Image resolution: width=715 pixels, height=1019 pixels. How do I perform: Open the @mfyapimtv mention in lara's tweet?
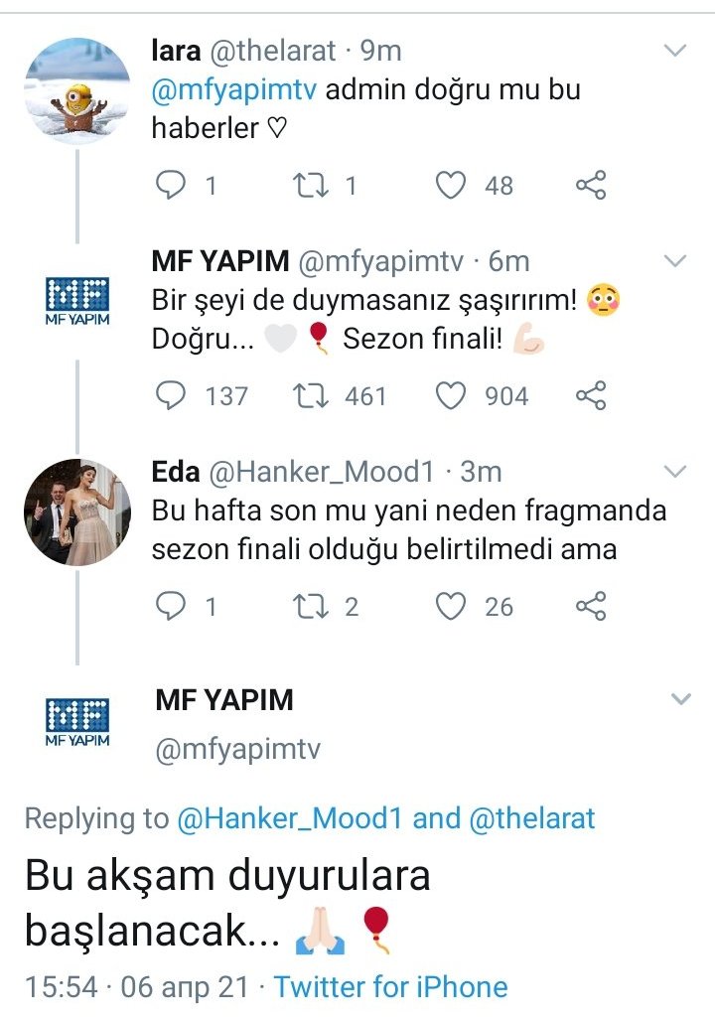pos(234,90)
